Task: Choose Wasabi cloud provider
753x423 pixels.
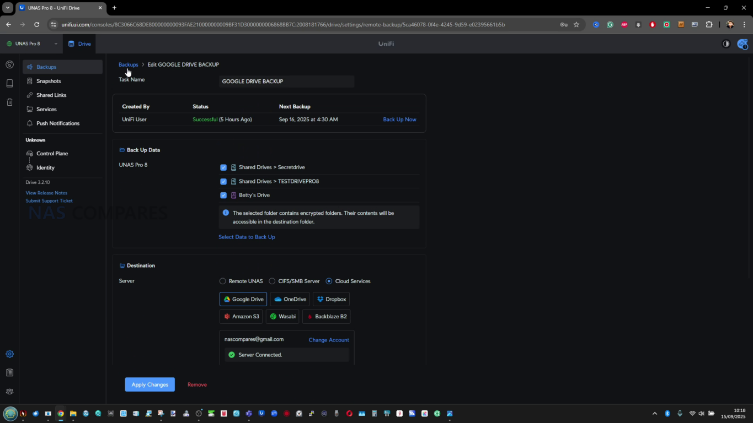Action: (x=282, y=317)
